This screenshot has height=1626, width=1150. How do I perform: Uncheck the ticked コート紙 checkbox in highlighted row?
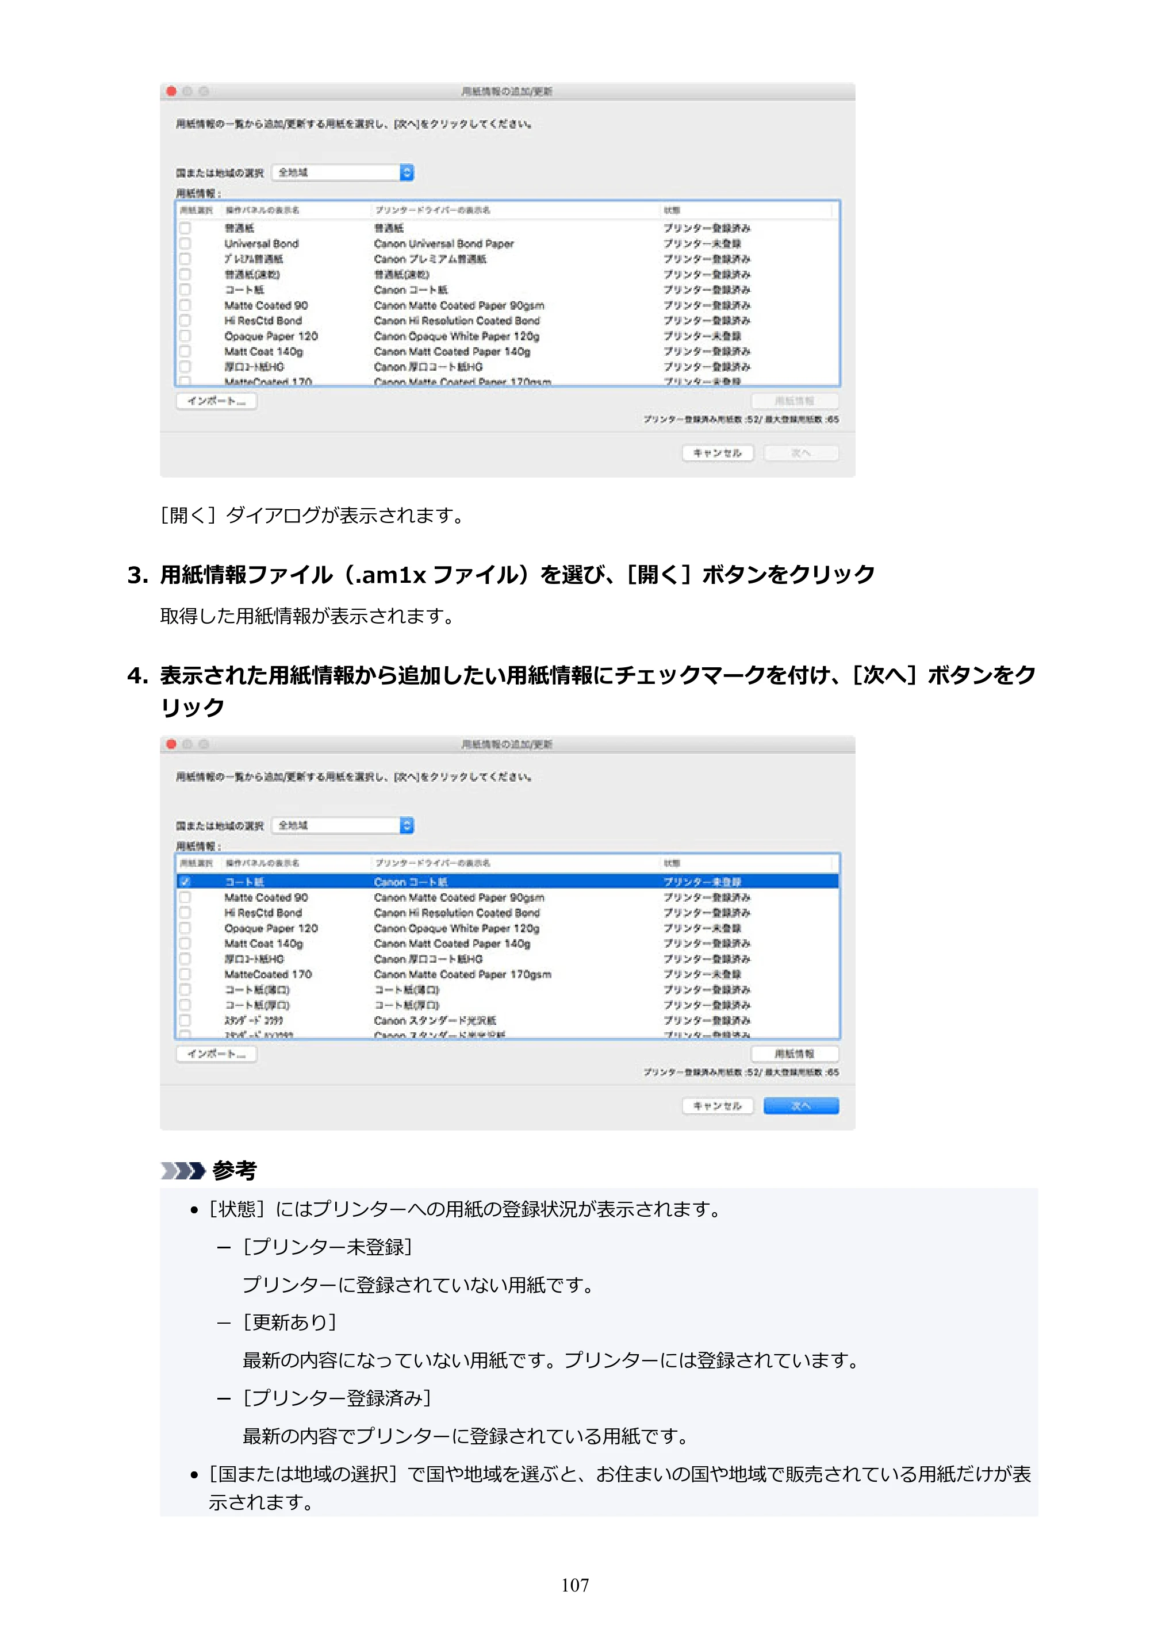point(185,882)
